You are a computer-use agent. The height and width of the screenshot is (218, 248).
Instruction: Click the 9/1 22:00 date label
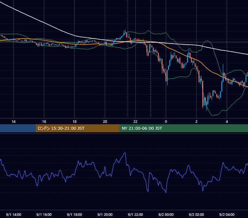135,214
